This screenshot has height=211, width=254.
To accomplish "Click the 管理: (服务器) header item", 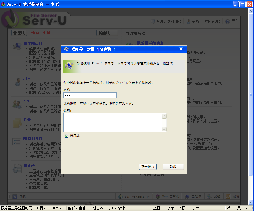I will click(x=166, y=21).
